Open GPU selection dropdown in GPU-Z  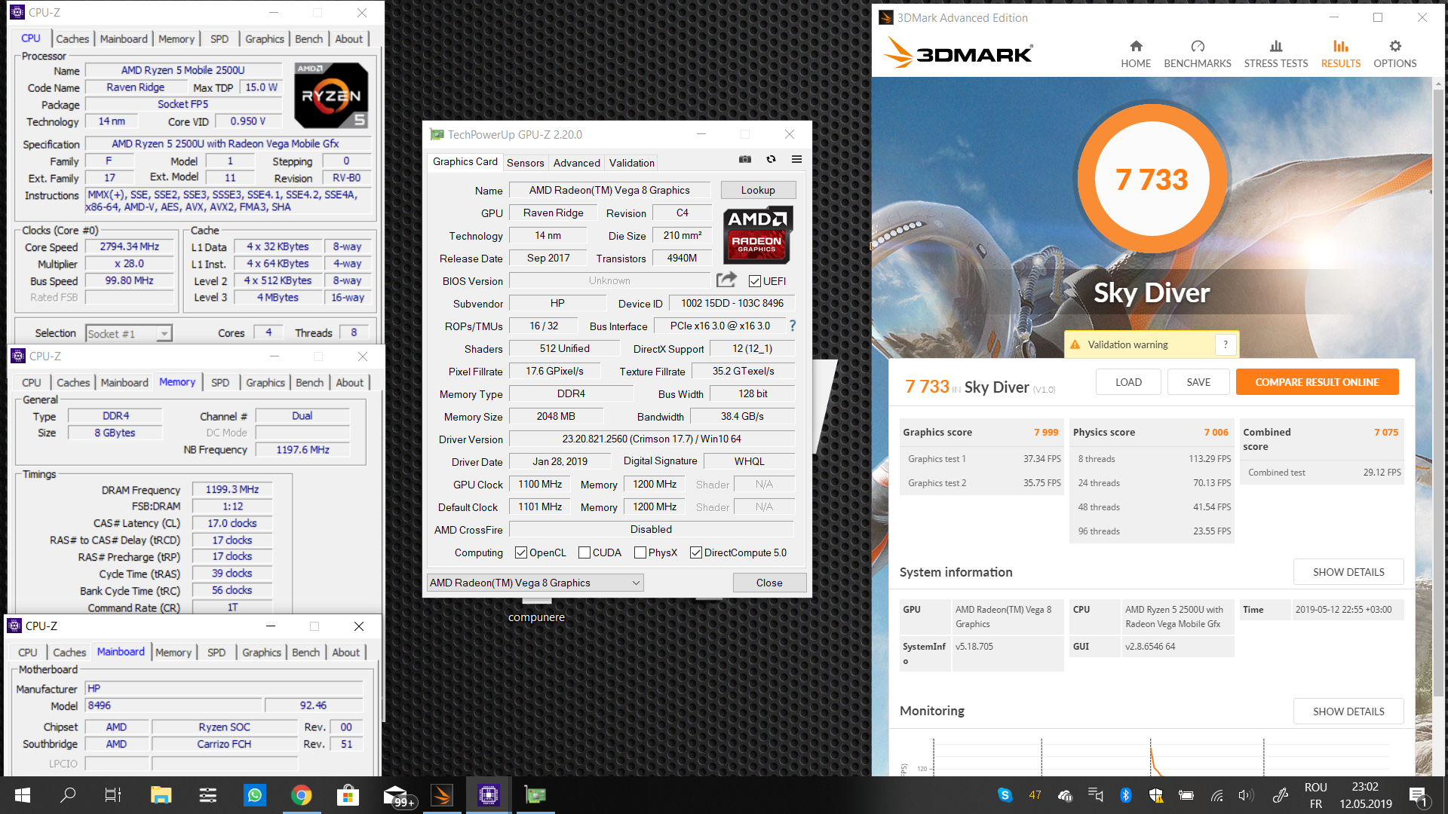pos(535,583)
